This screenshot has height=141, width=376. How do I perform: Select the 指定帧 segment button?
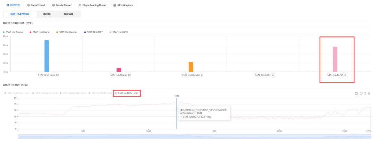coord(47,14)
